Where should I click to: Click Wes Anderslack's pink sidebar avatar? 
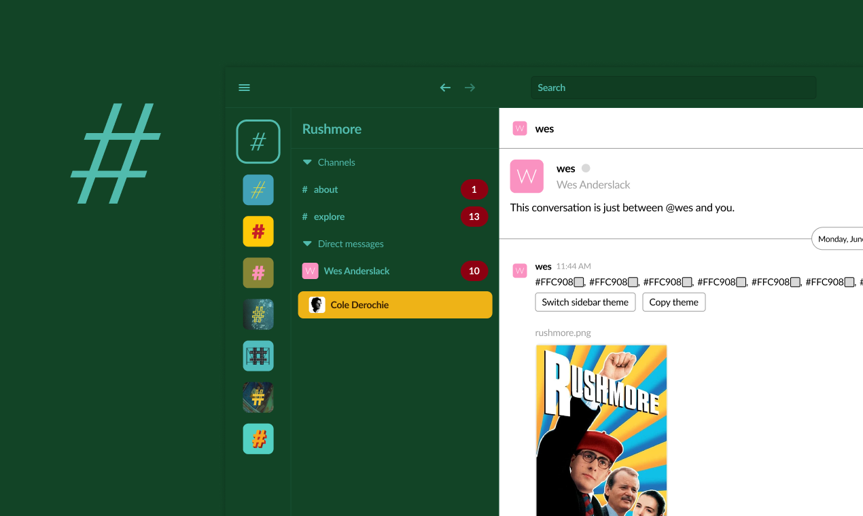pos(311,271)
